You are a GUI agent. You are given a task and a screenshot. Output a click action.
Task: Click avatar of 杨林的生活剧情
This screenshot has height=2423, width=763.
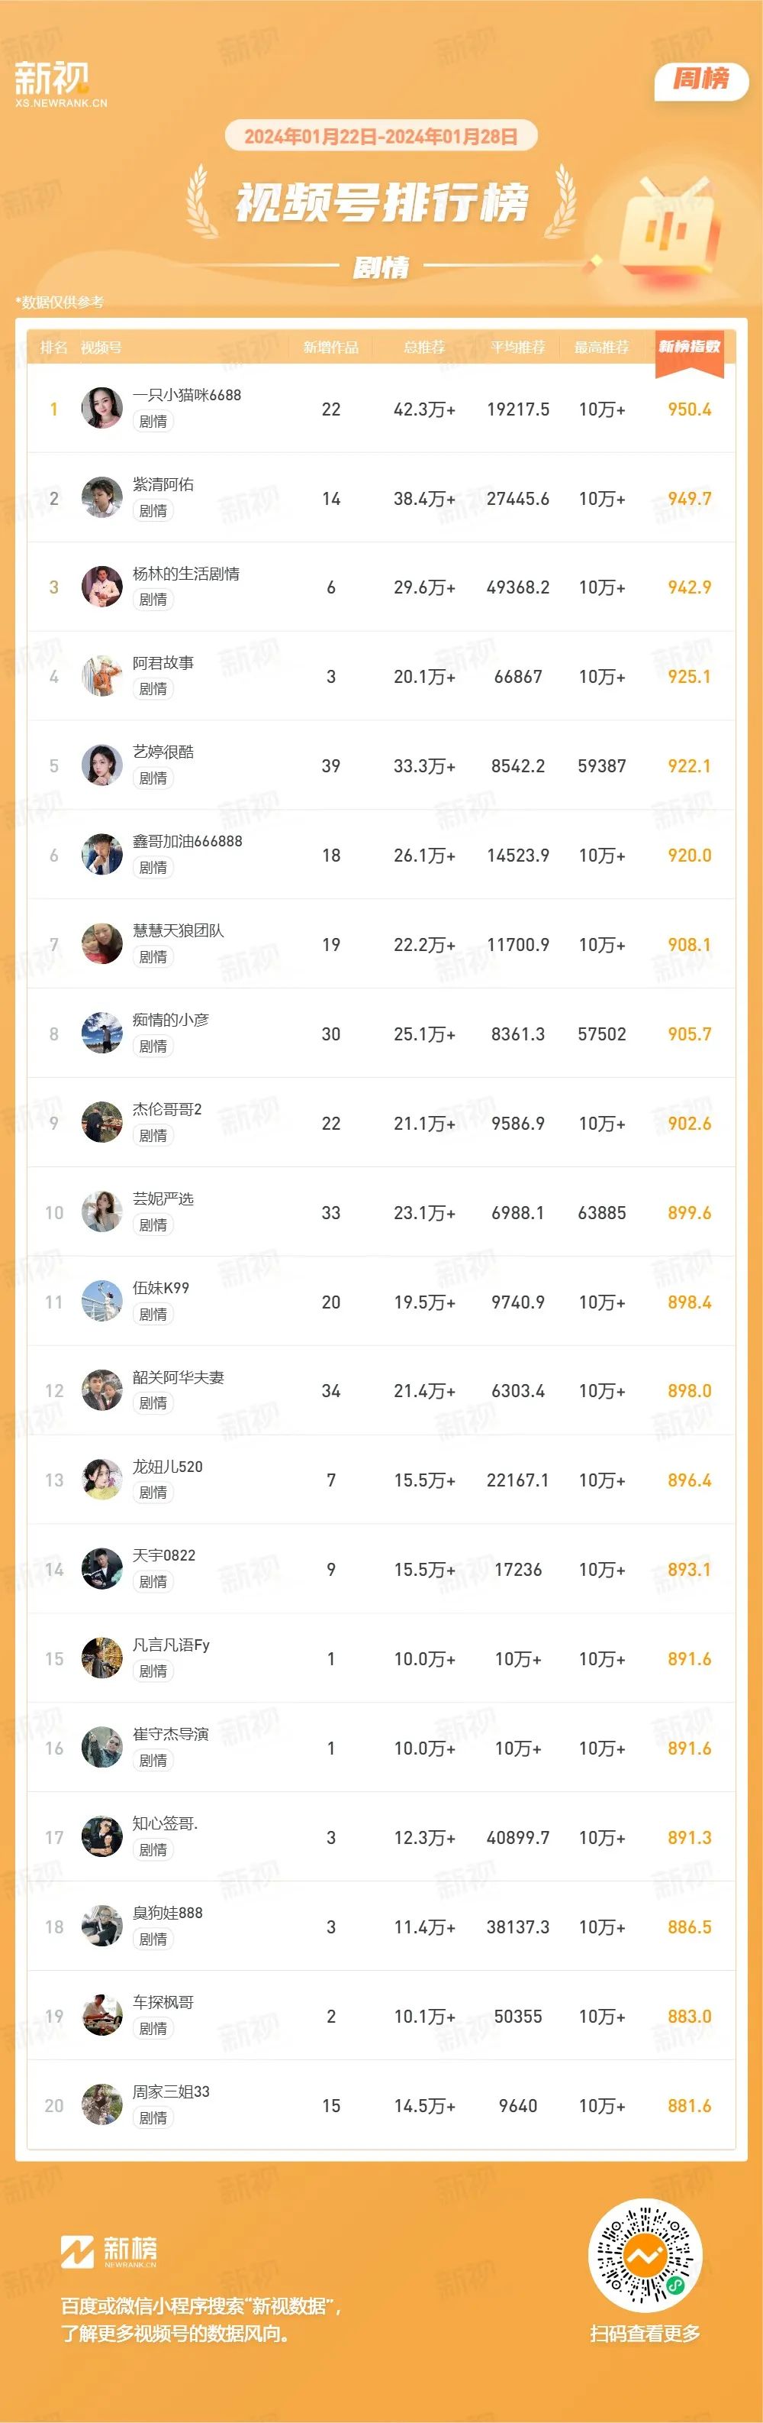pos(101,586)
